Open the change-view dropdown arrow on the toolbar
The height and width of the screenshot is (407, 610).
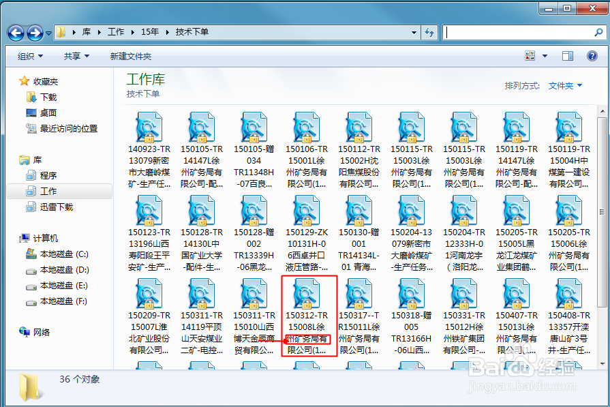(543, 56)
